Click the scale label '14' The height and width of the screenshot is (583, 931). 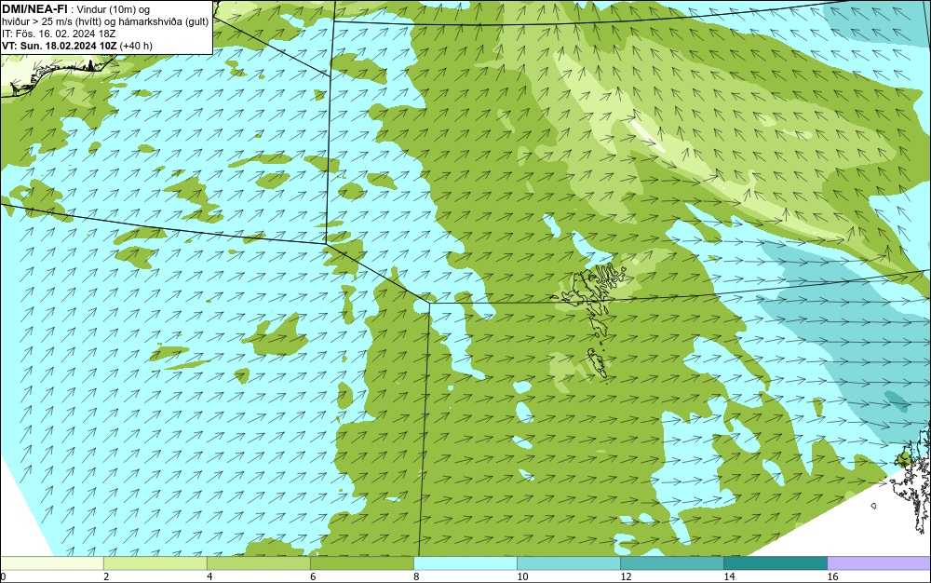729,576
